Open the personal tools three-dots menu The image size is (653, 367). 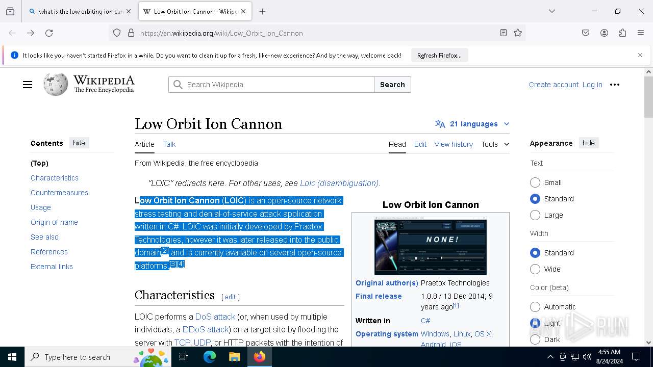tap(615, 85)
